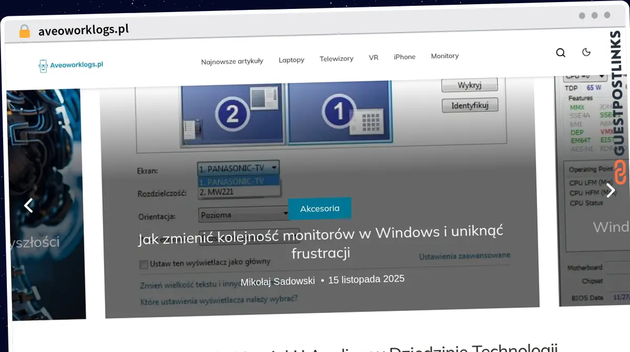Open the CPU info slide on the right
Screen dimensions: 630x352
(593, 189)
